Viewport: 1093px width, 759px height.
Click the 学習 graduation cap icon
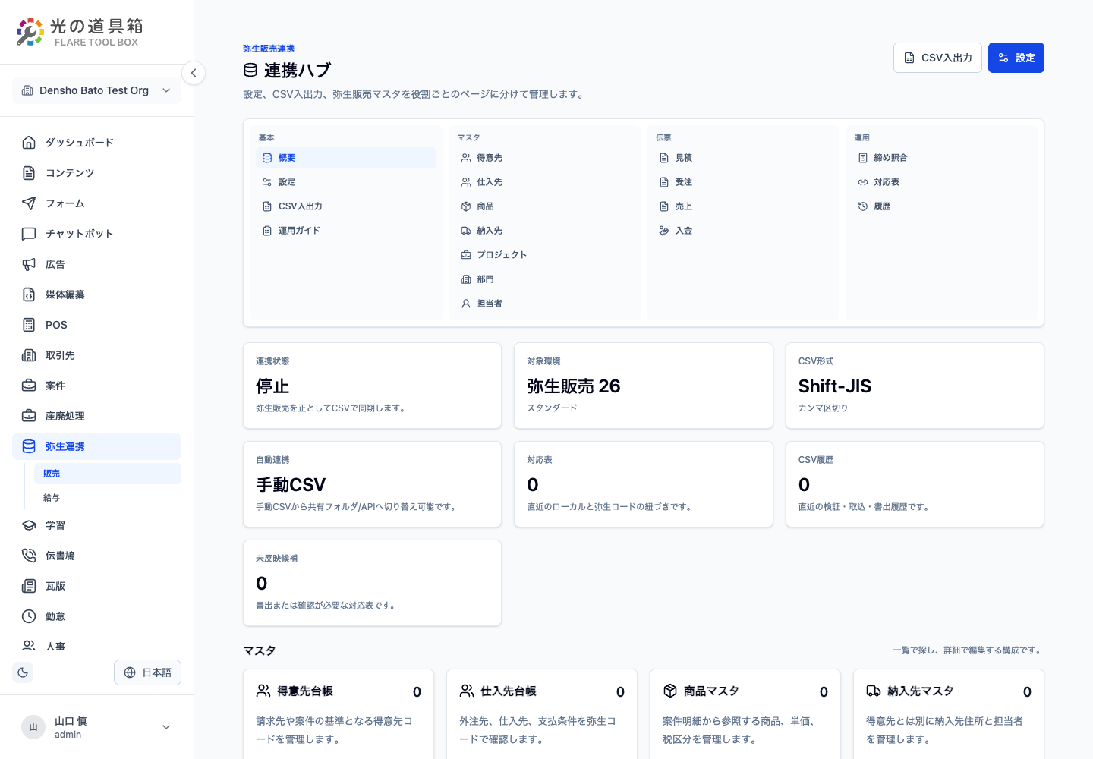(x=29, y=525)
